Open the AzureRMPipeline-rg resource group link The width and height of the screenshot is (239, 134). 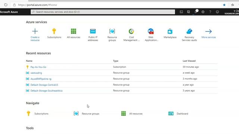41,79
